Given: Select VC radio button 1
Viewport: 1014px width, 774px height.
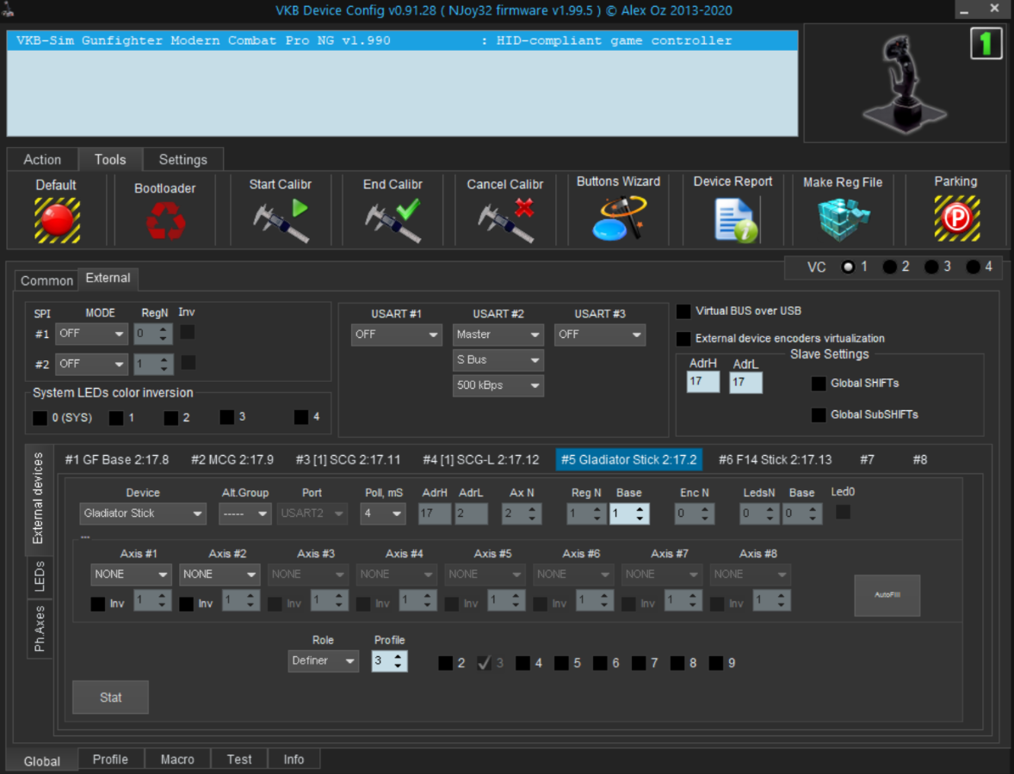Looking at the screenshot, I should pos(848,267).
